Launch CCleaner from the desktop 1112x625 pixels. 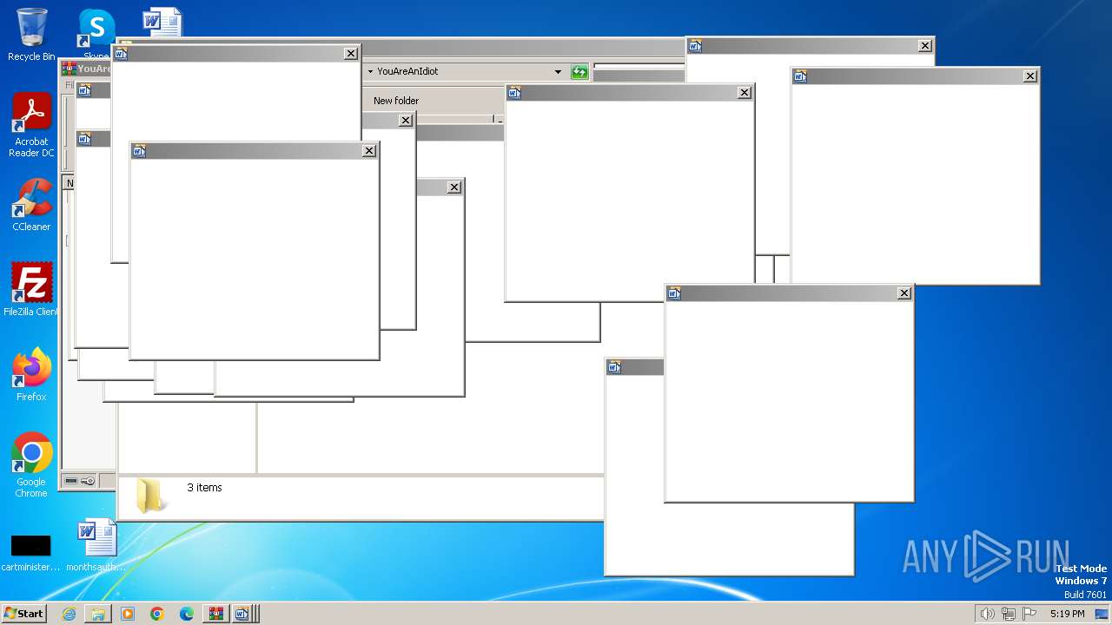click(x=31, y=205)
